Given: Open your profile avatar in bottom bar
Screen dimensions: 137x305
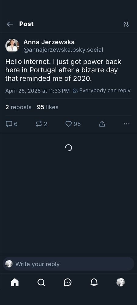Looking at the screenshot, I should coord(121,282).
